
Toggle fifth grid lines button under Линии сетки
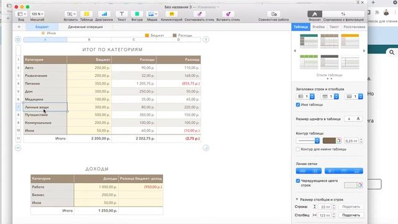pos(356,171)
